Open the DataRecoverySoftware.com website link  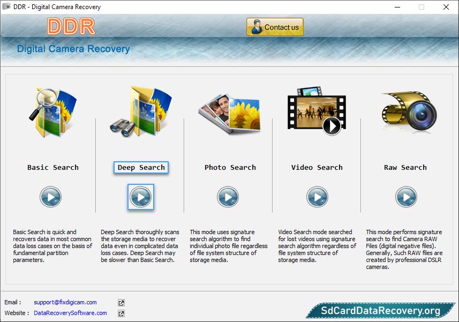coord(70,313)
